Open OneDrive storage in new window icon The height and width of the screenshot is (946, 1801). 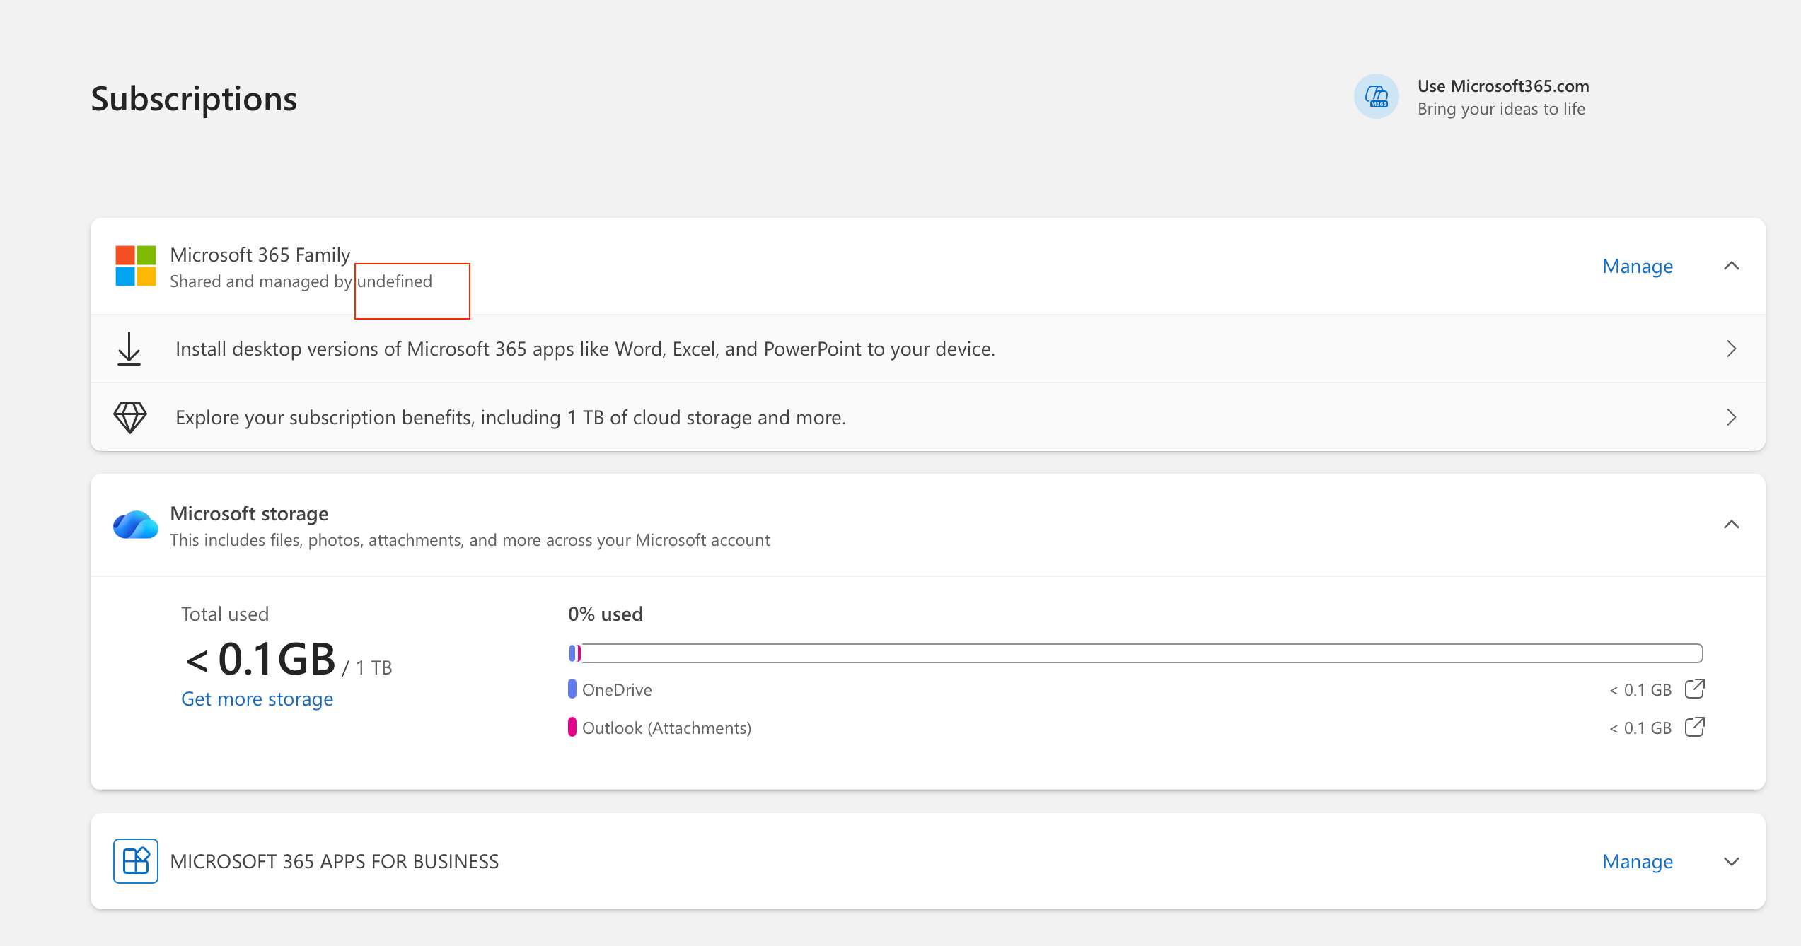tap(1695, 689)
